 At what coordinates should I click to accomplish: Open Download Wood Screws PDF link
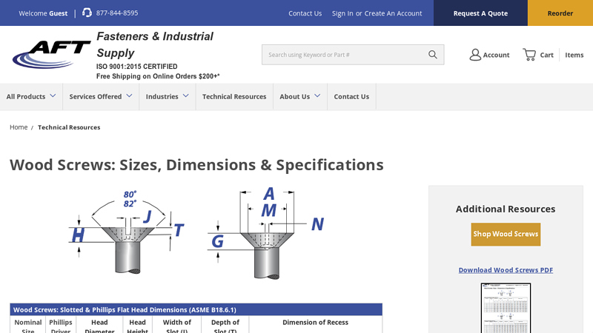click(506, 270)
